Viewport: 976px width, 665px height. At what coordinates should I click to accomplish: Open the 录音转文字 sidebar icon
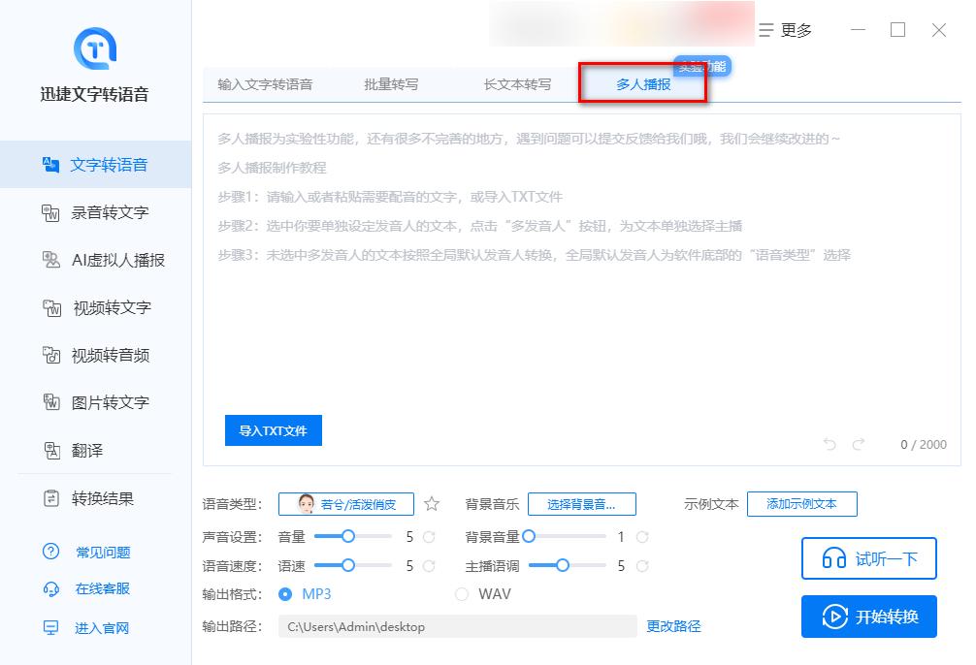coord(51,212)
